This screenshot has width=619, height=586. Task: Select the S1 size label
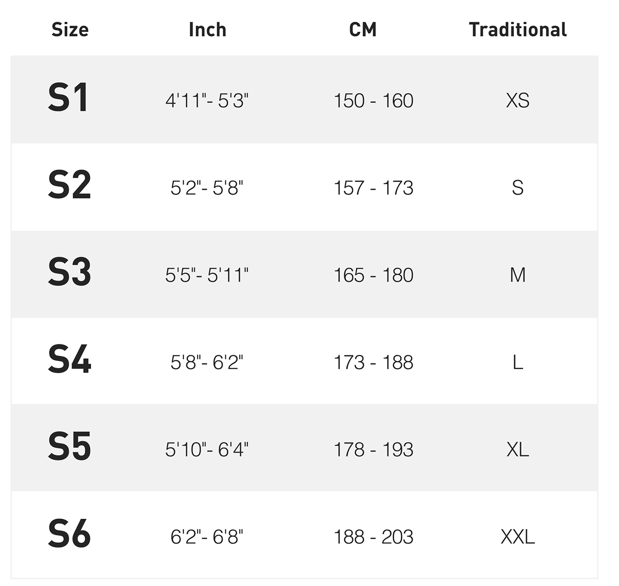[68, 98]
